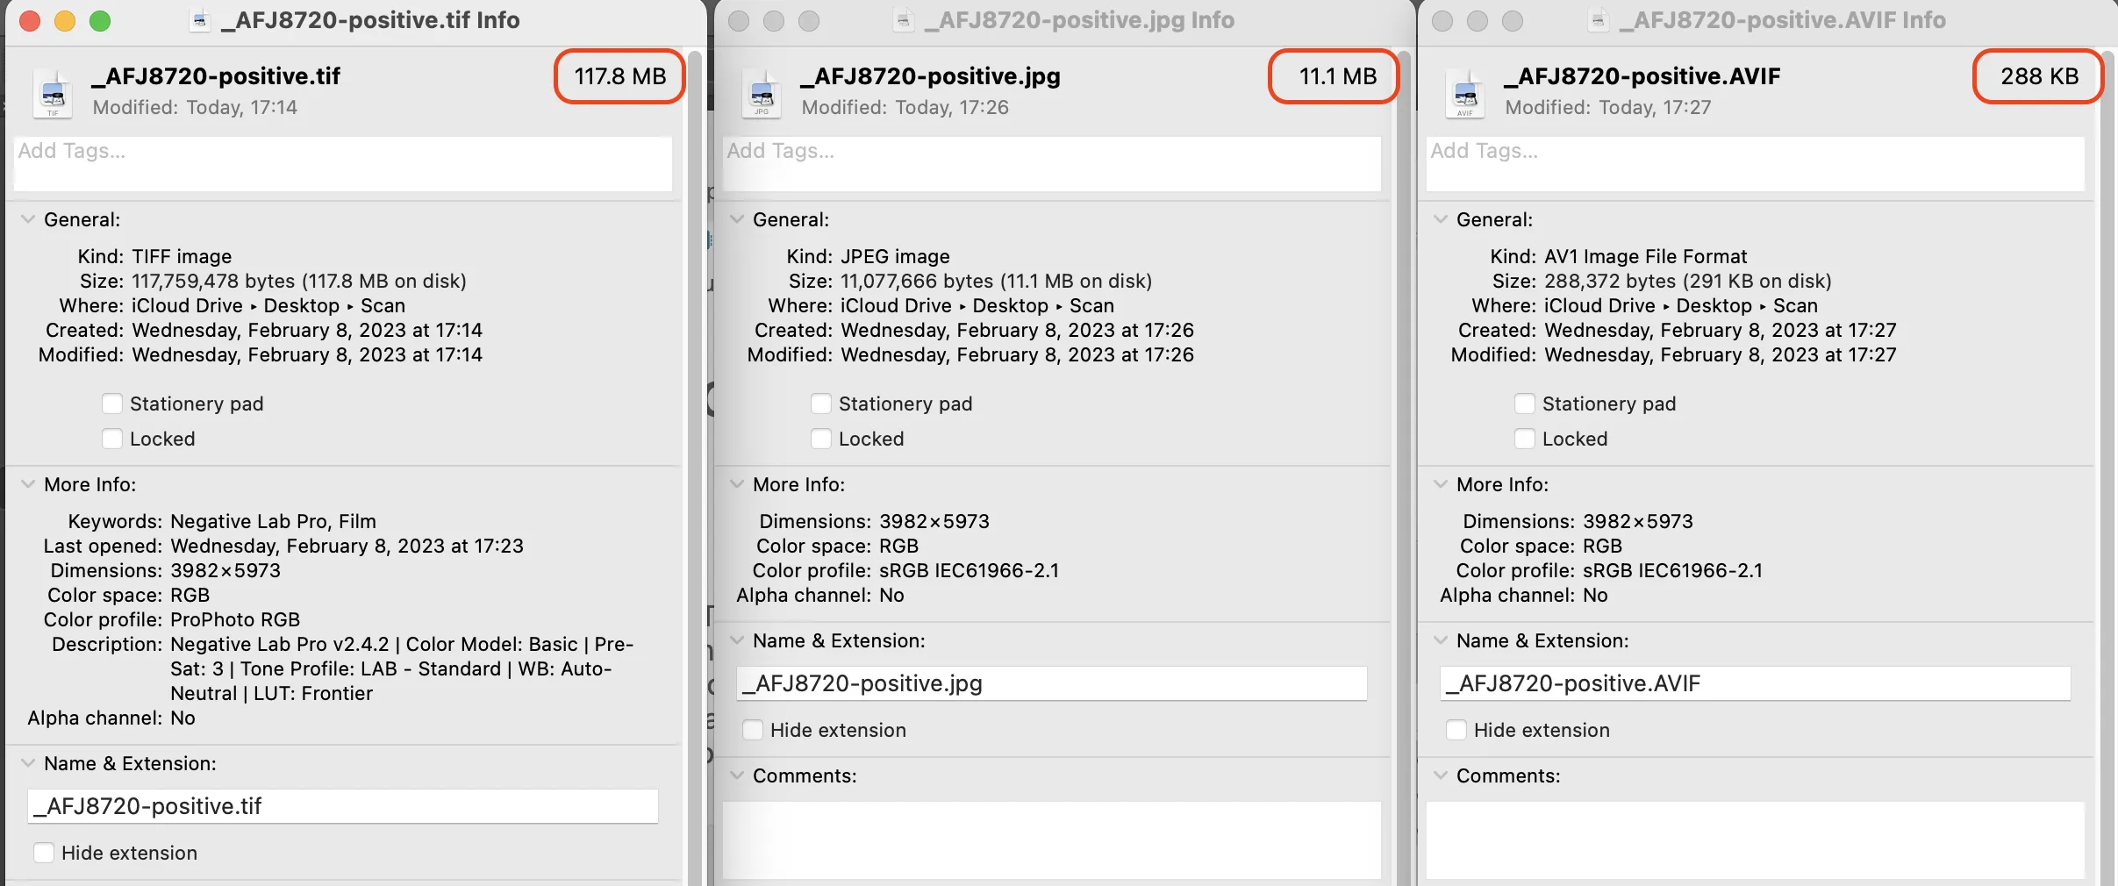
Task: Click 'Negative Lab Pro, Film' keywords value
Action: tap(273, 521)
